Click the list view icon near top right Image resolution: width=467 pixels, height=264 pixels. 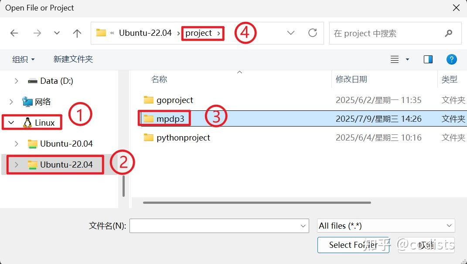tap(395, 59)
